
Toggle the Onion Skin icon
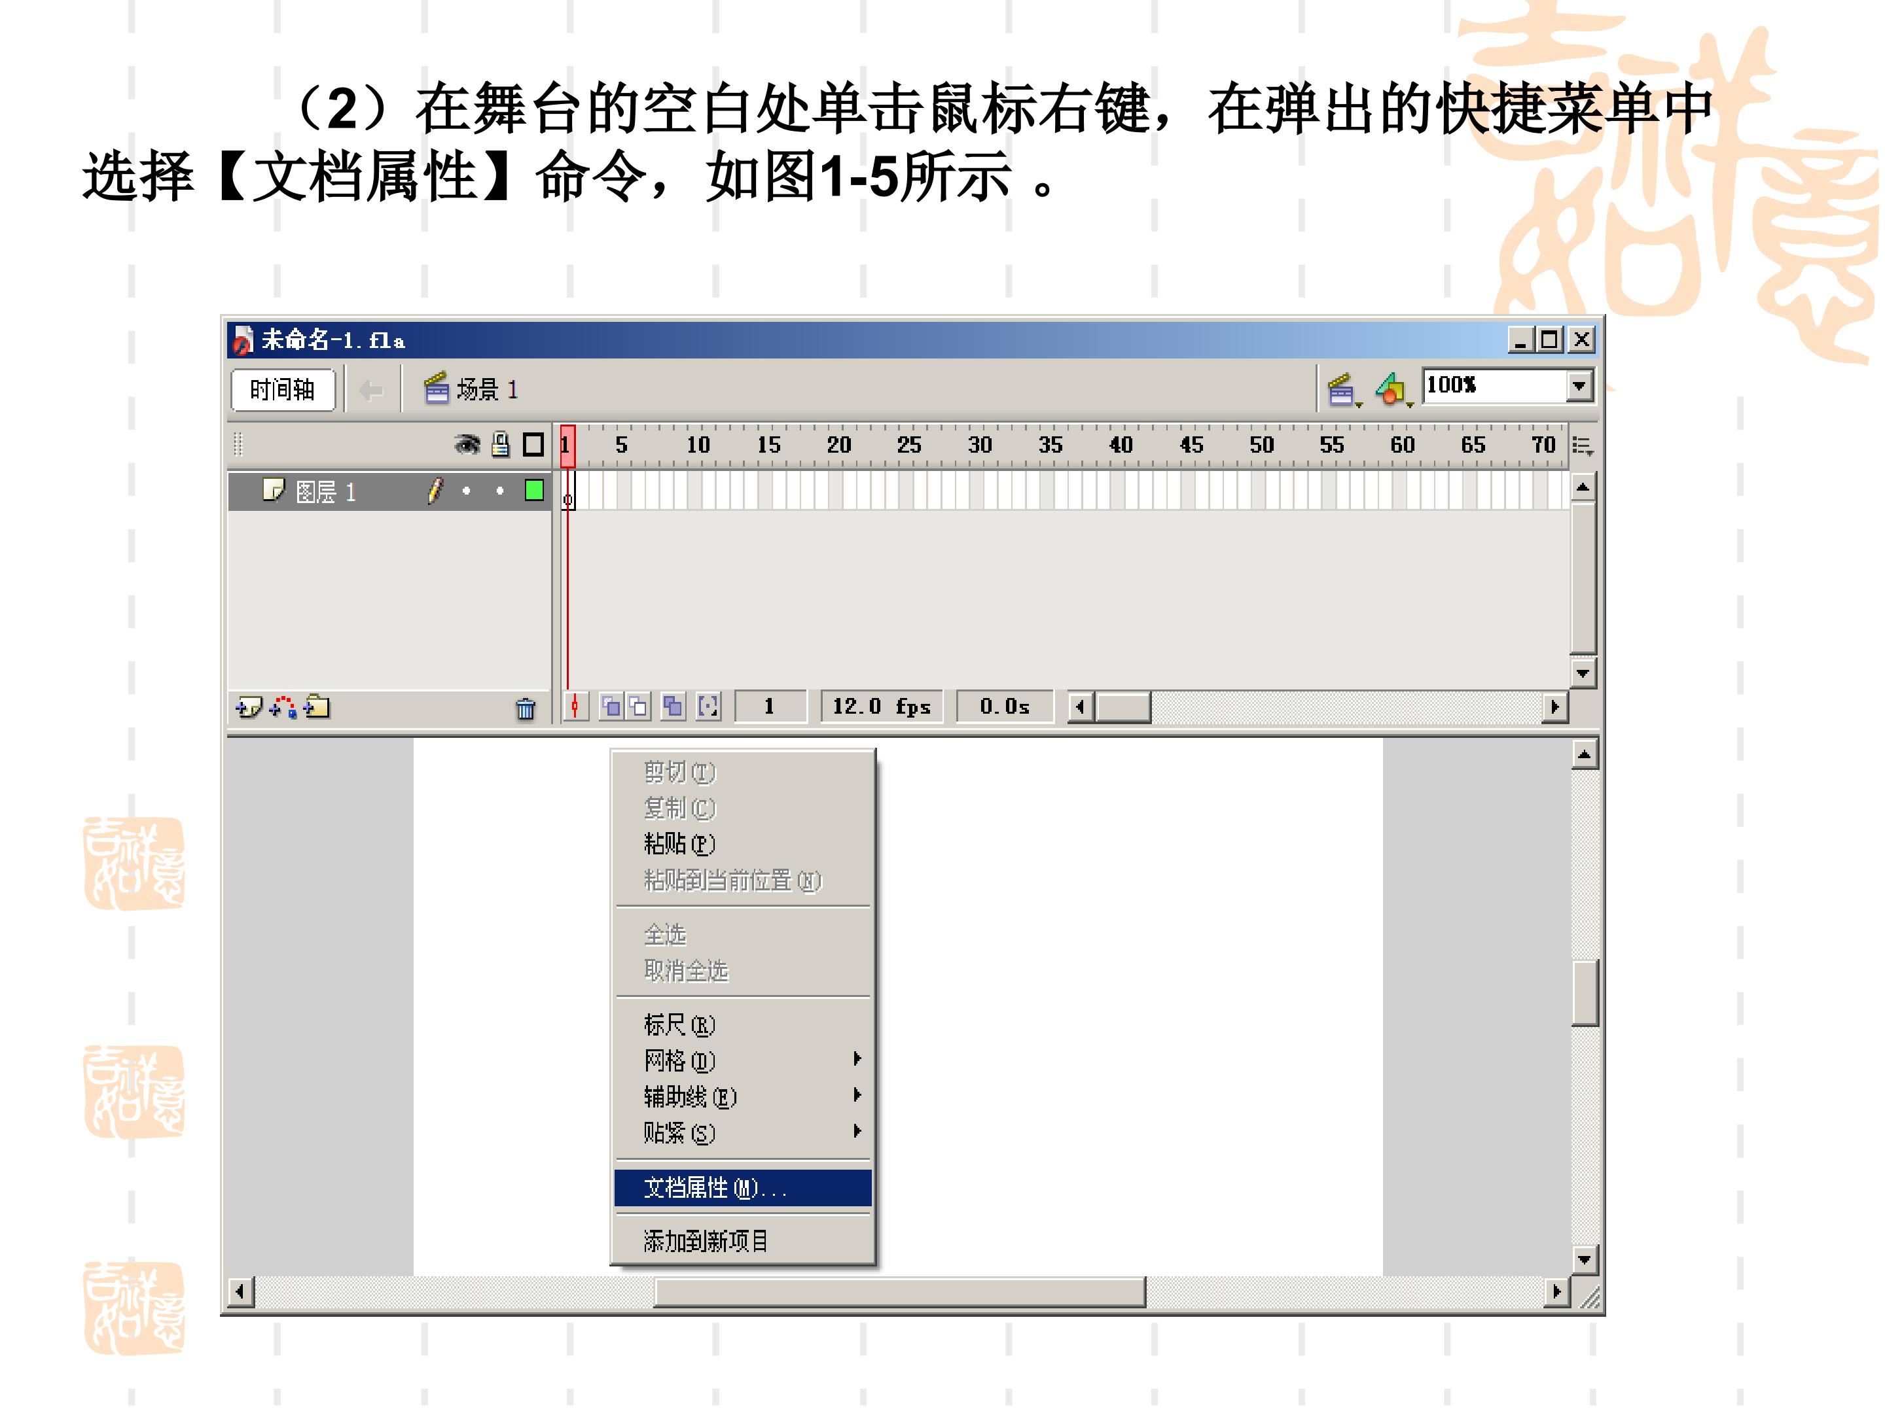point(611,706)
